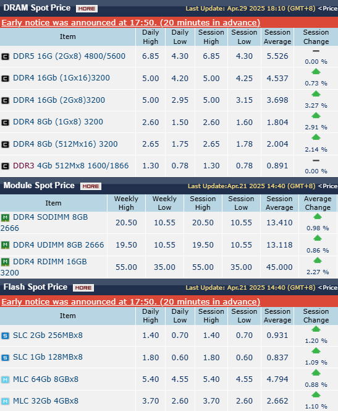338x411 pixels.
Task: Click the green up arrow for MLC 64Gb 8GBx8
Action: tap(316, 373)
